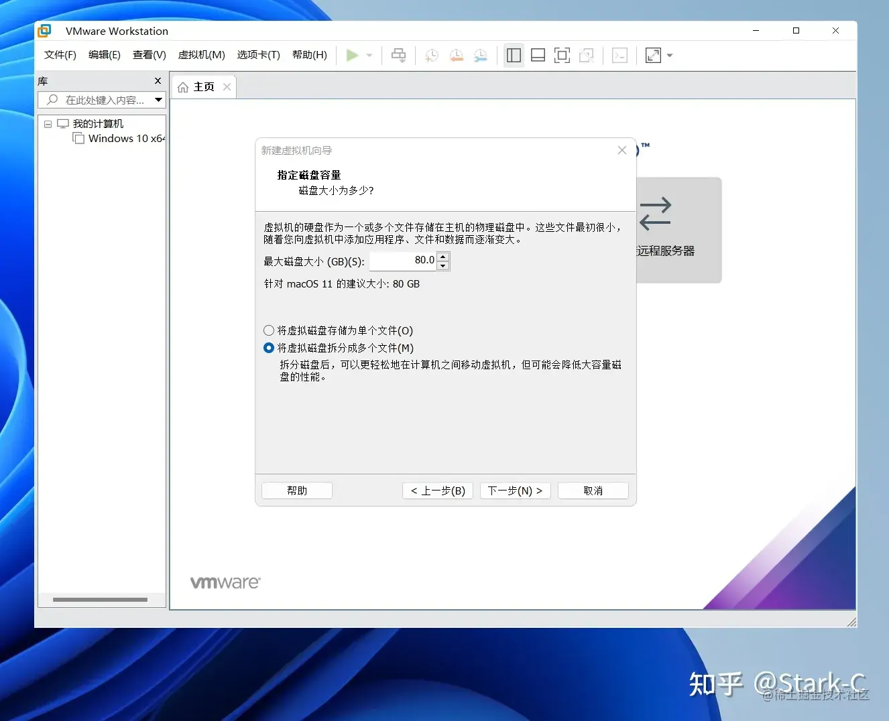Screen dimensions: 889x721
Task: Click the Unity mode toolbar icon
Action: [x=587, y=56]
